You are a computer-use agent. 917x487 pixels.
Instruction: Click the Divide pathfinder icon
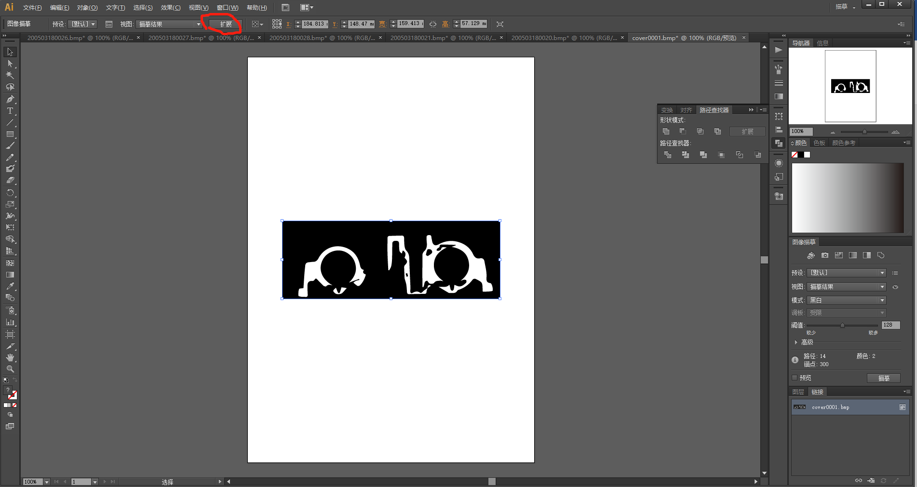pyautogui.click(x=668, y=155)
